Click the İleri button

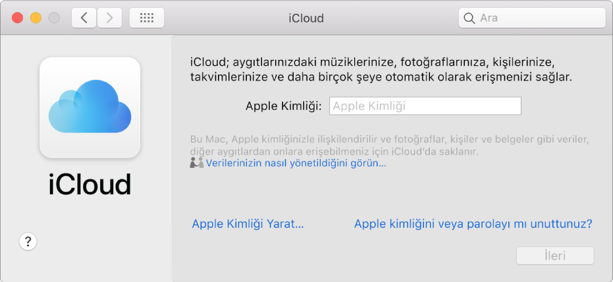click(555, 256)
